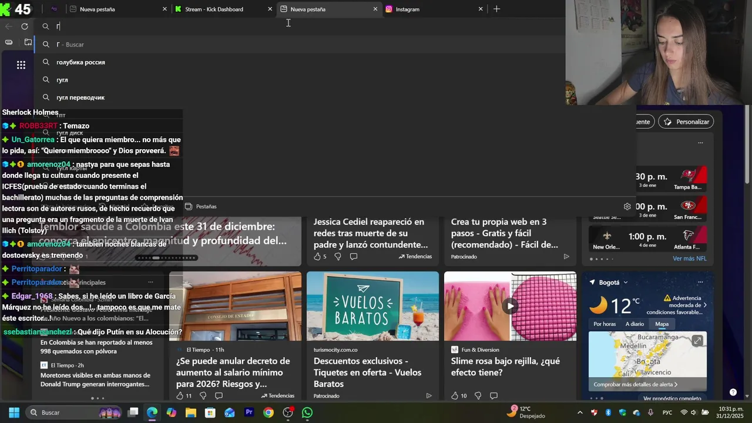752x423 pixels.
Task: Open the taskbar clock and date
Action: (730, 412)
